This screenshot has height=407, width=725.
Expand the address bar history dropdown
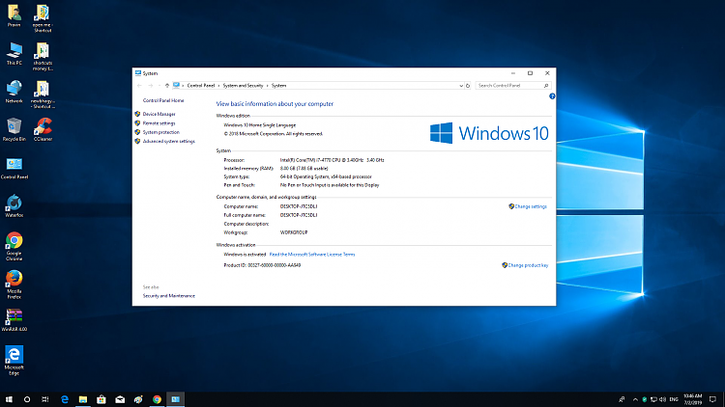pyautogui.click(x=461, y=86)
